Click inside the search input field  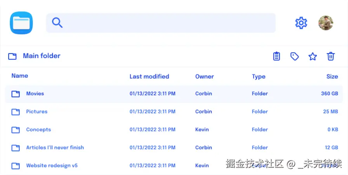point(167,23)
